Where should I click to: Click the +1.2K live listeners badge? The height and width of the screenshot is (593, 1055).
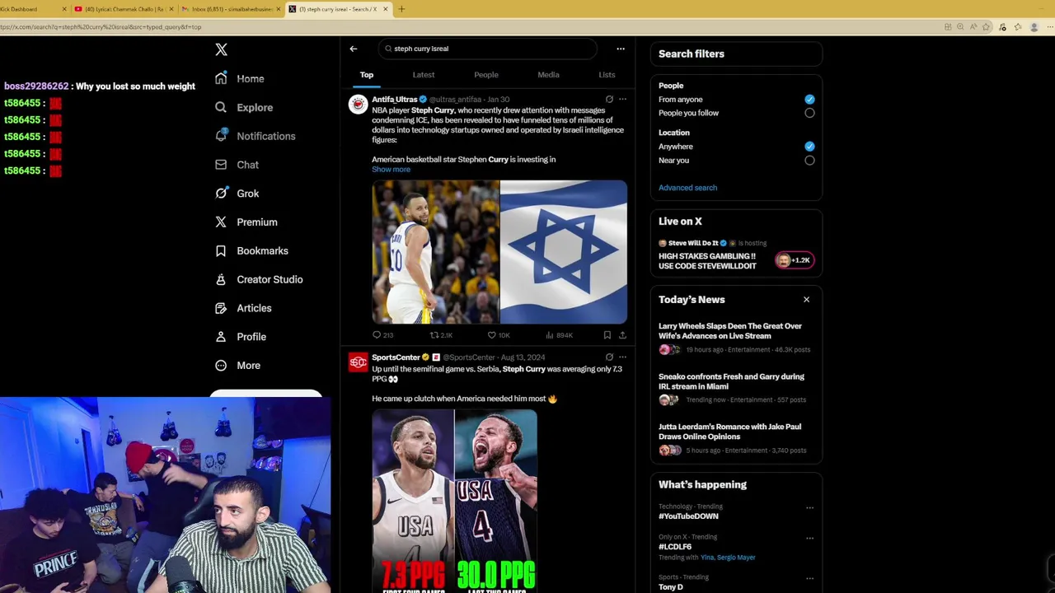[795, 260]
